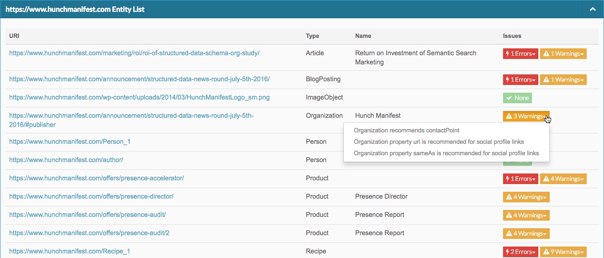Open the presence-director offer link
The image size is (604, 258).
tap(91, 196)
